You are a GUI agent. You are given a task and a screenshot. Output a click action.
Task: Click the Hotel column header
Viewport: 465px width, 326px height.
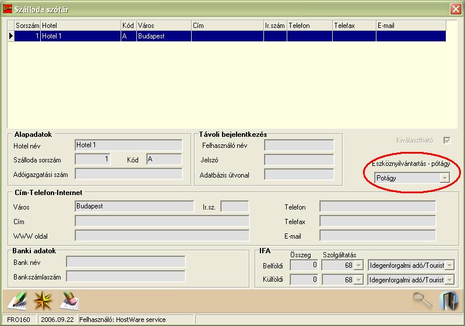tap(80, 26)
